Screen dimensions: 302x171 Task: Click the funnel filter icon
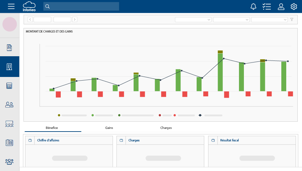(x=292, y=20)
